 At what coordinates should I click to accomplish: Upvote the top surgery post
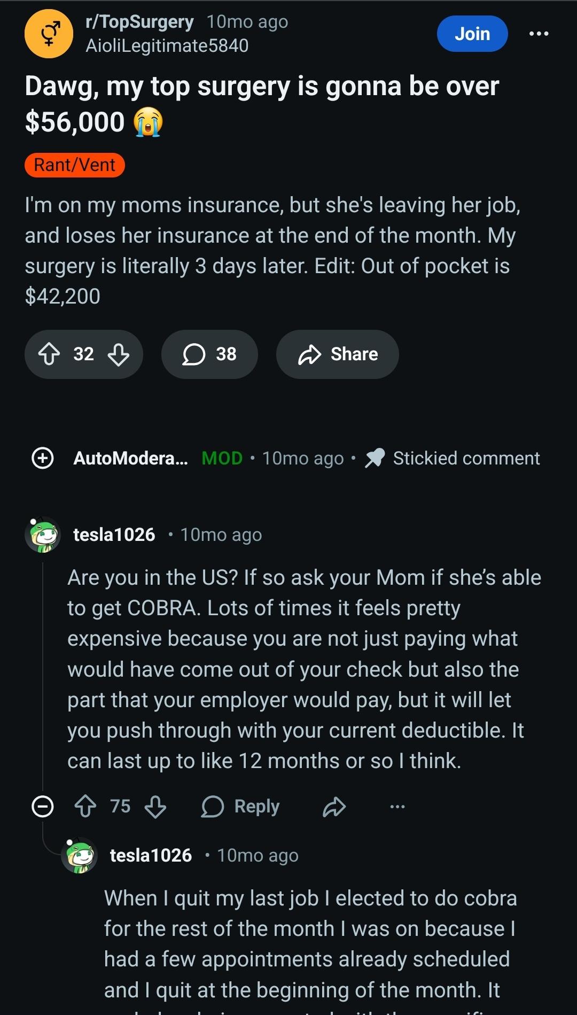[x=50, y=354]
